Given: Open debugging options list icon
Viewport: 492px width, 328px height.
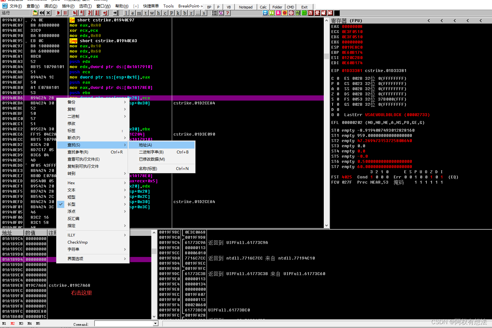Looking at the screenshot, I should (x=214, y=13).
